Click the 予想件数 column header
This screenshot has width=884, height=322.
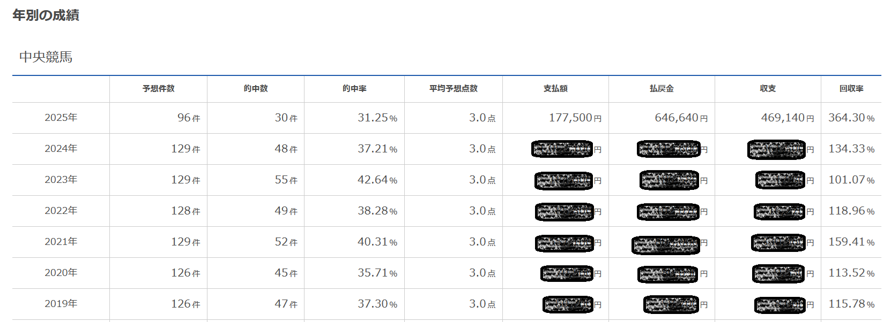tap(158, 89)
